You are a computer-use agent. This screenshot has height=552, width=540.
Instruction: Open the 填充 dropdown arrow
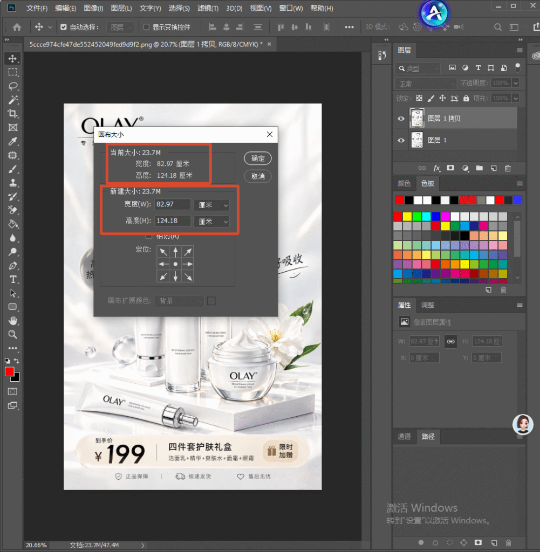[x=516, y=98]
